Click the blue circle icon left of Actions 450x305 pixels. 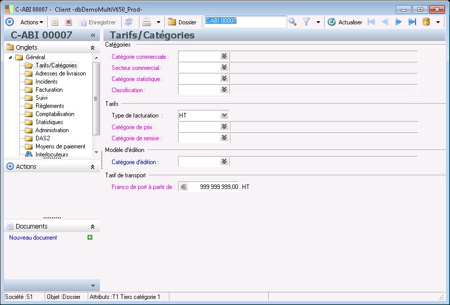[10, 22]
